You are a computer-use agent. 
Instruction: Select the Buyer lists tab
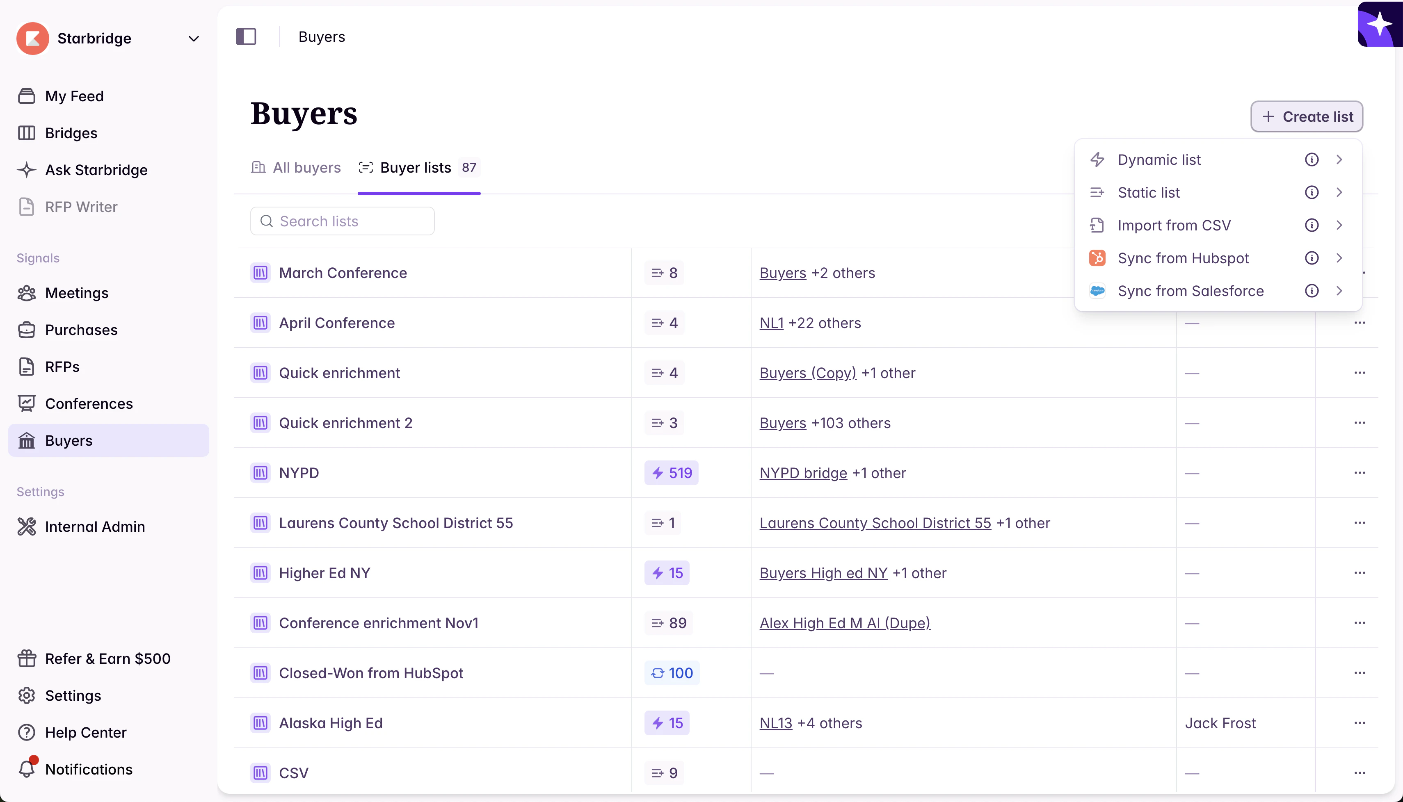click(x=415, y=167)
